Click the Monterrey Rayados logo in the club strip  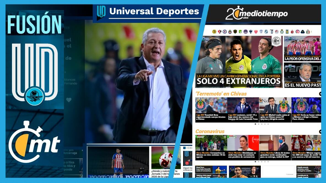click(x=251, y=32)
